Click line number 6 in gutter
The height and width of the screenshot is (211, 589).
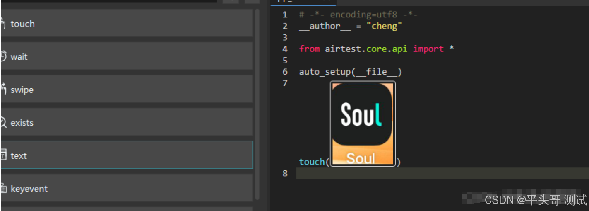(x=285, y=72)
